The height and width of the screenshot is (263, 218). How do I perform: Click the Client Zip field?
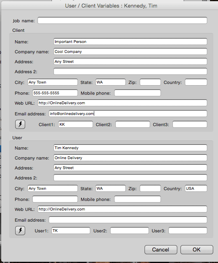click(x=150, y=82)
